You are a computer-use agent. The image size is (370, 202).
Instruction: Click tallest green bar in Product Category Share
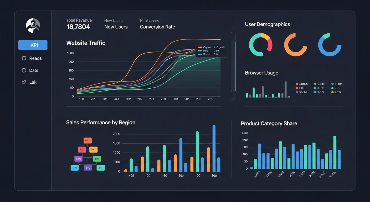point(335,152)
